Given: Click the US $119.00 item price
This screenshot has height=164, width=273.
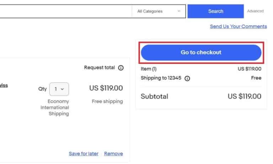Looking at the screenshot, I should (106, 88).
